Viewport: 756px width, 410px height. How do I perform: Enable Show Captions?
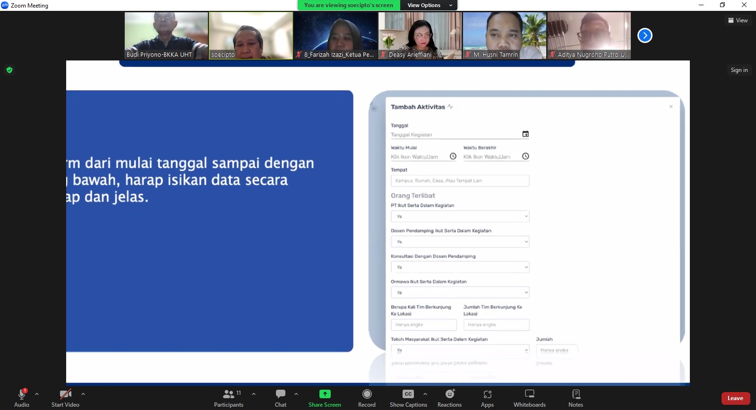point(408,398)
